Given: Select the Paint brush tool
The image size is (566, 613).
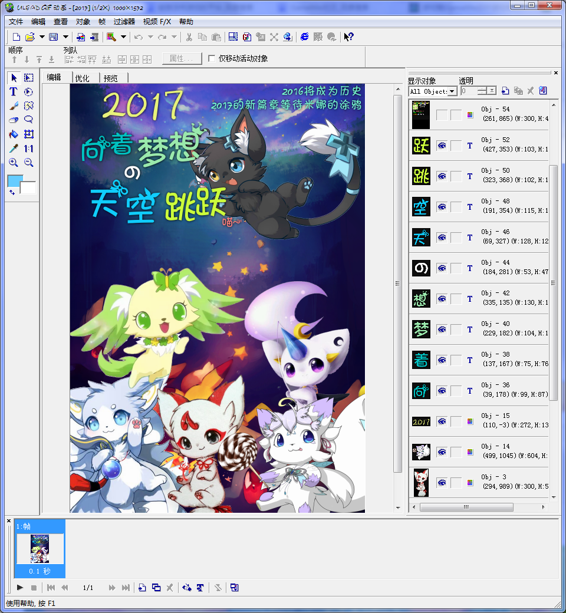Looking at the screenshot, I should (14, 106).
